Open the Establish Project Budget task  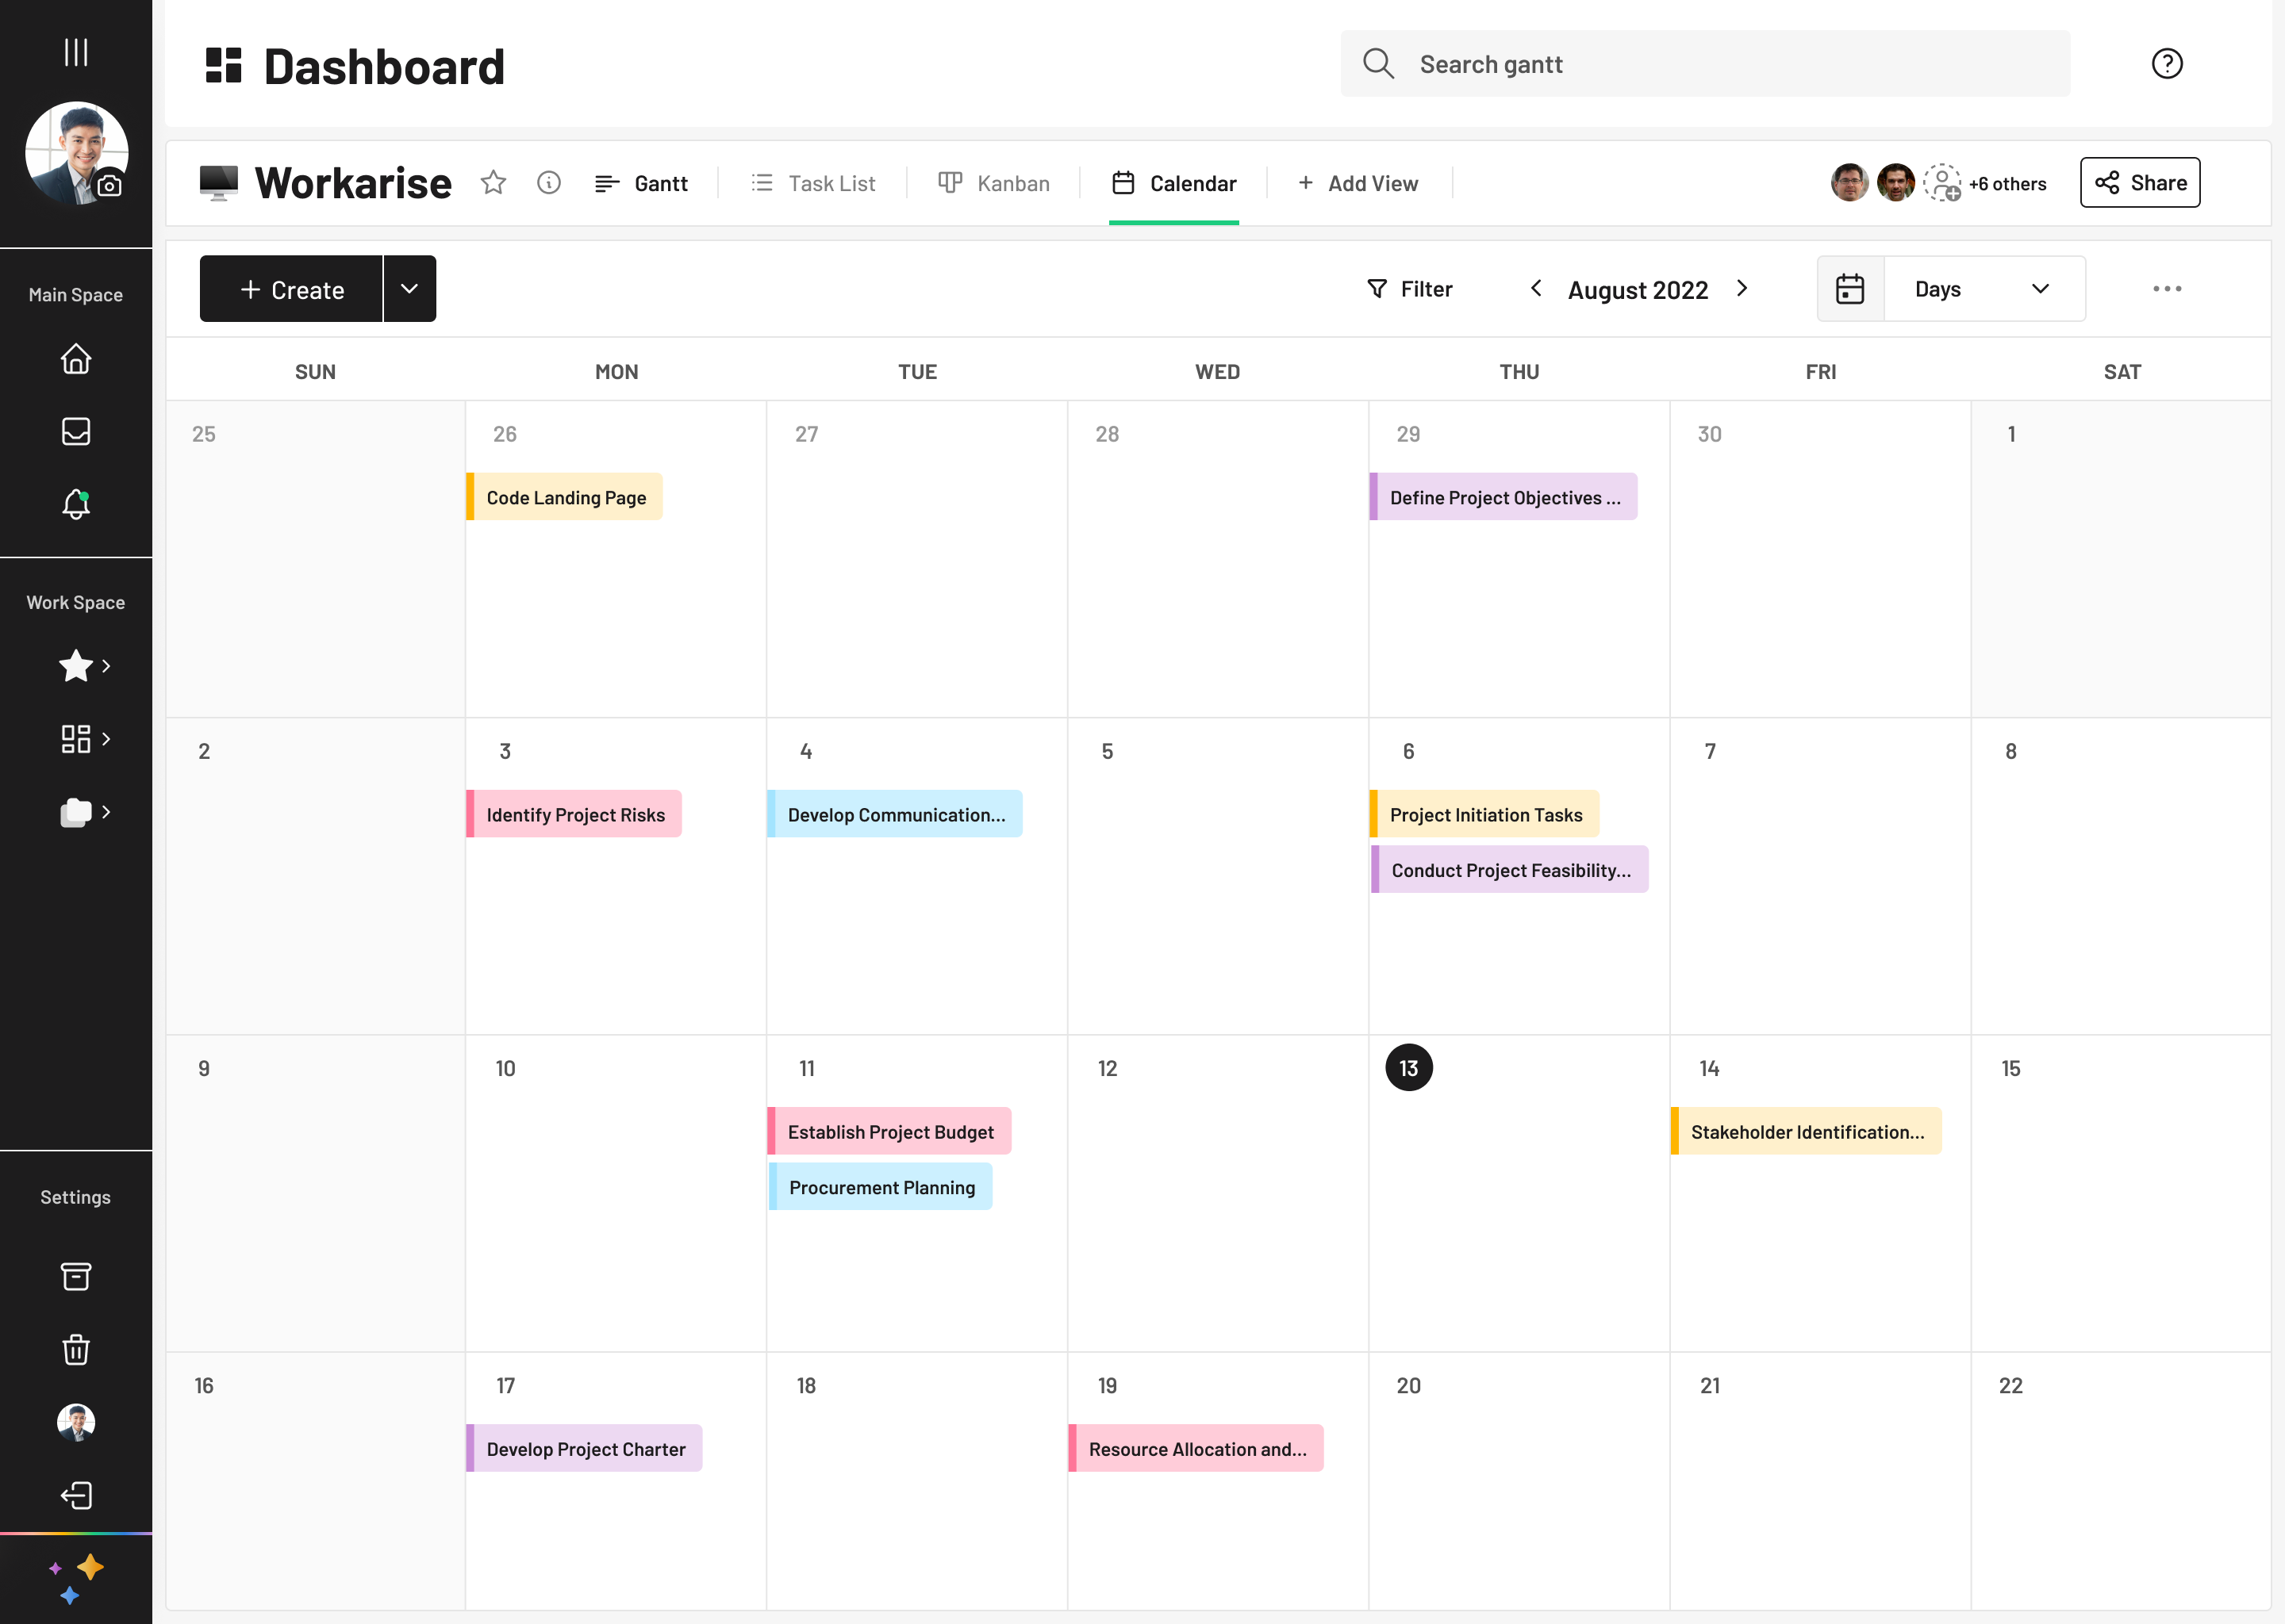(890, 1132)
